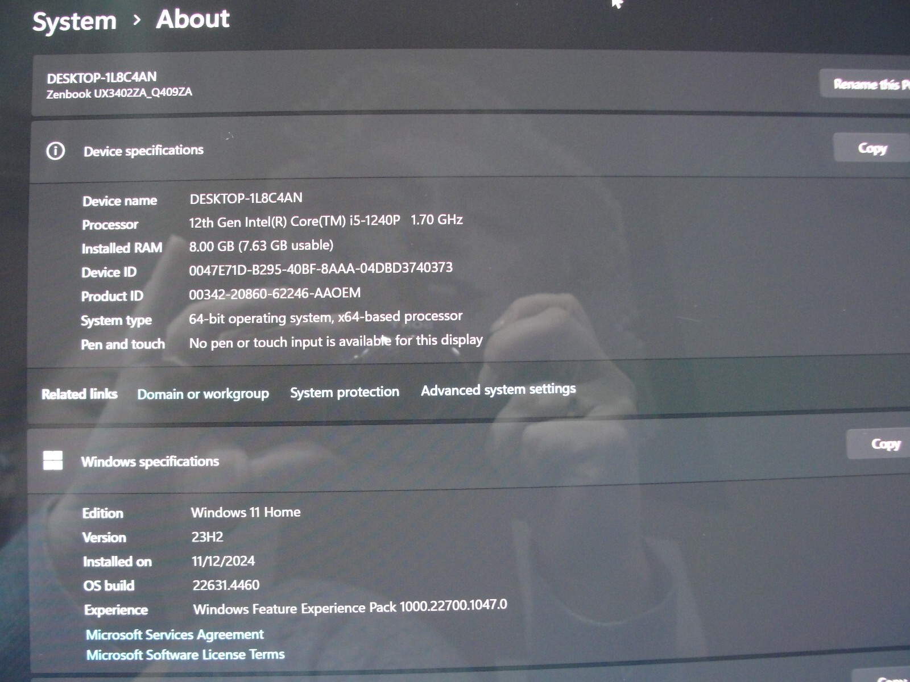Viewport: 910px width, 682px height.
Task: Copy the device specifications
Action: [x=871, y=148]
